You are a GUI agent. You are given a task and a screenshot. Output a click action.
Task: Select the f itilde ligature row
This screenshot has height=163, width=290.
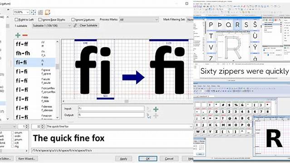point(34,99)
